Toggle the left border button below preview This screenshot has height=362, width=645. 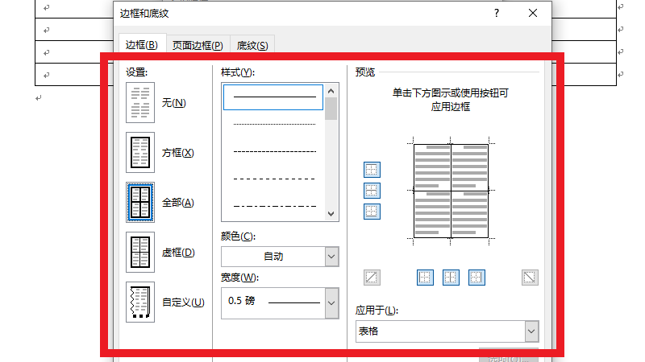point(425,278)
